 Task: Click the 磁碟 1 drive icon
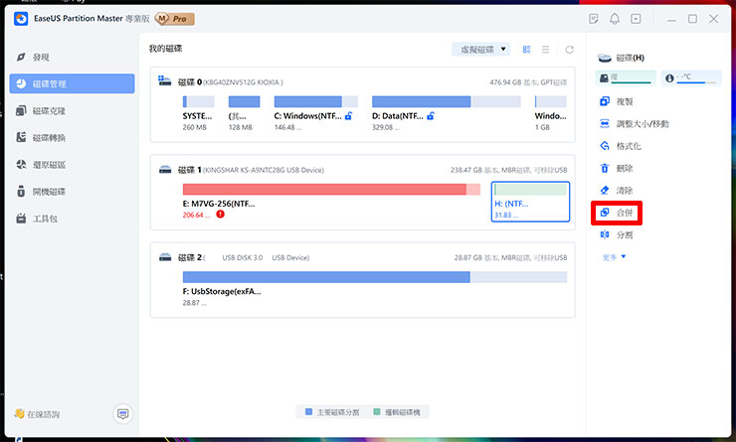[165, 169]
